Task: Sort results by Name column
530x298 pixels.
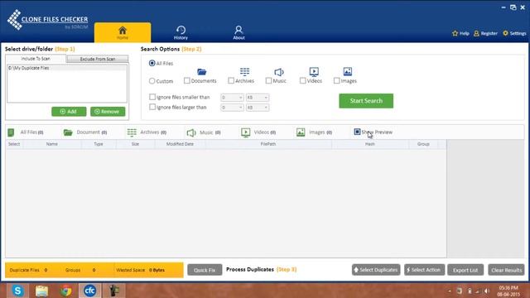Action: pyautogui.click(x=51, y=144)
